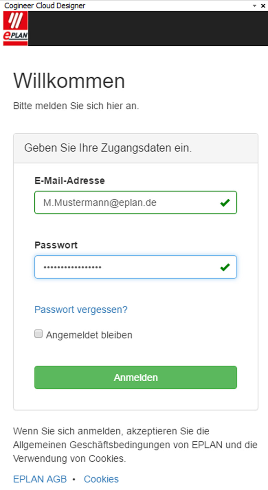
Task: Click the E-Mail-Adresse field label
Action: (69, 180)
